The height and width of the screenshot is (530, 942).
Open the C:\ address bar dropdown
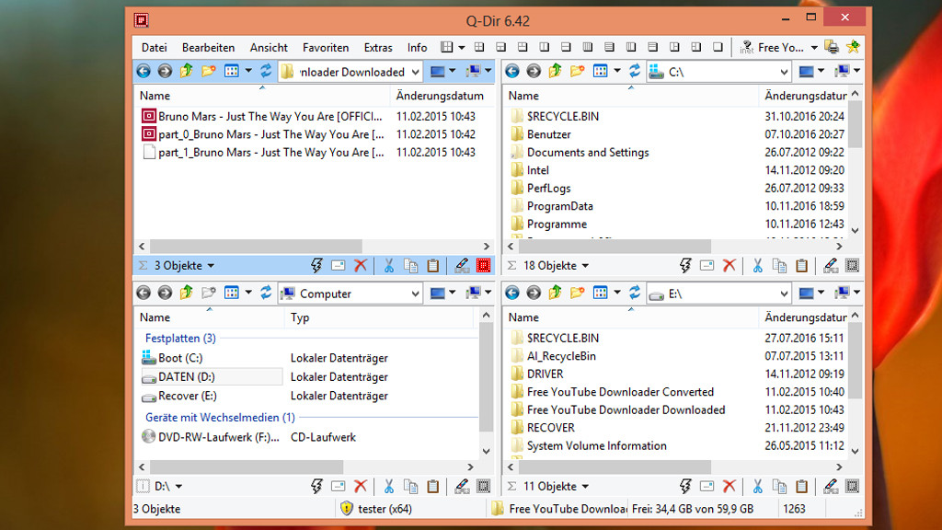[783, 72]
